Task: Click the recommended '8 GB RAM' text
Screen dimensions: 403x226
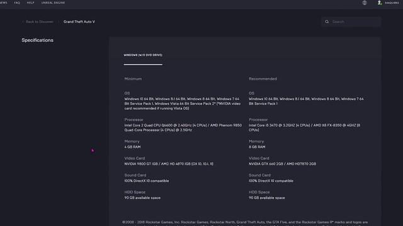Action: tap(257, 147)
